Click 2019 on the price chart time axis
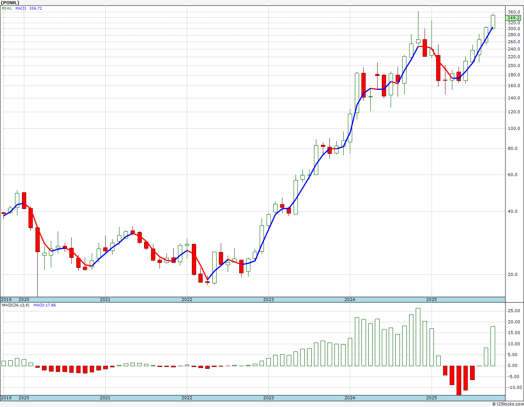Screen dimensions: 524x407 pyautogui.click(x=6, y=299)
